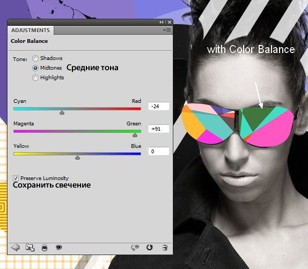Viewport: 308px width, 269px height.
Task: Click the Cyan label
Action: pyautogui.click(x=20, y=101)
